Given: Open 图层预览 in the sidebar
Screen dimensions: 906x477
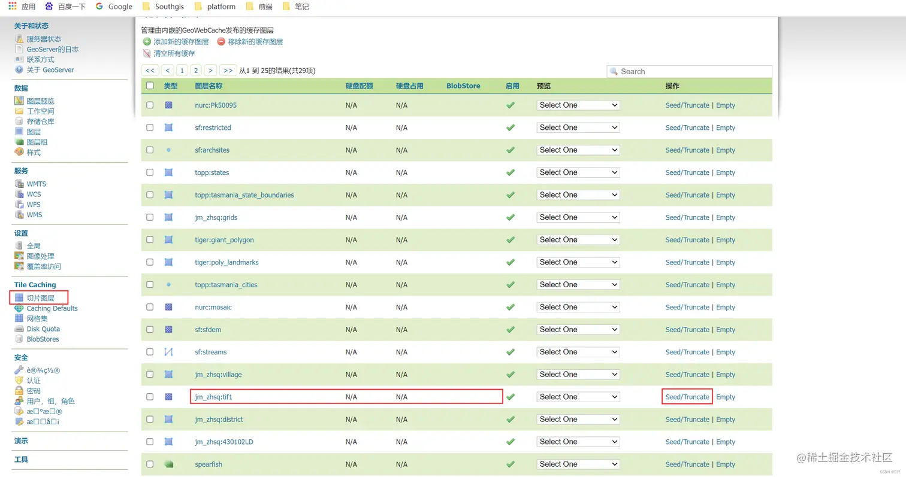Looking at the screenshot, I should click(x=40, y=101).
